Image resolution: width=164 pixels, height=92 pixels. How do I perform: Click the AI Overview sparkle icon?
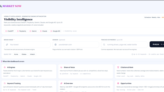pyautogui.click(x=61, y=83)
